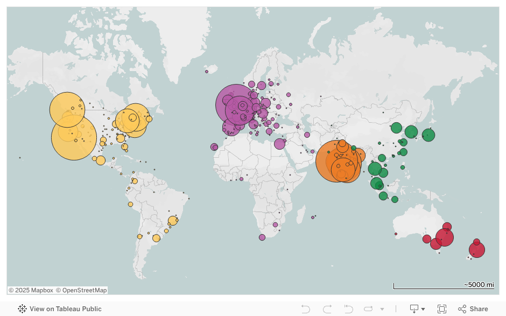Open View on Tableau Public link
This screenshot has height=316, width=506.
tap(65, 309)
